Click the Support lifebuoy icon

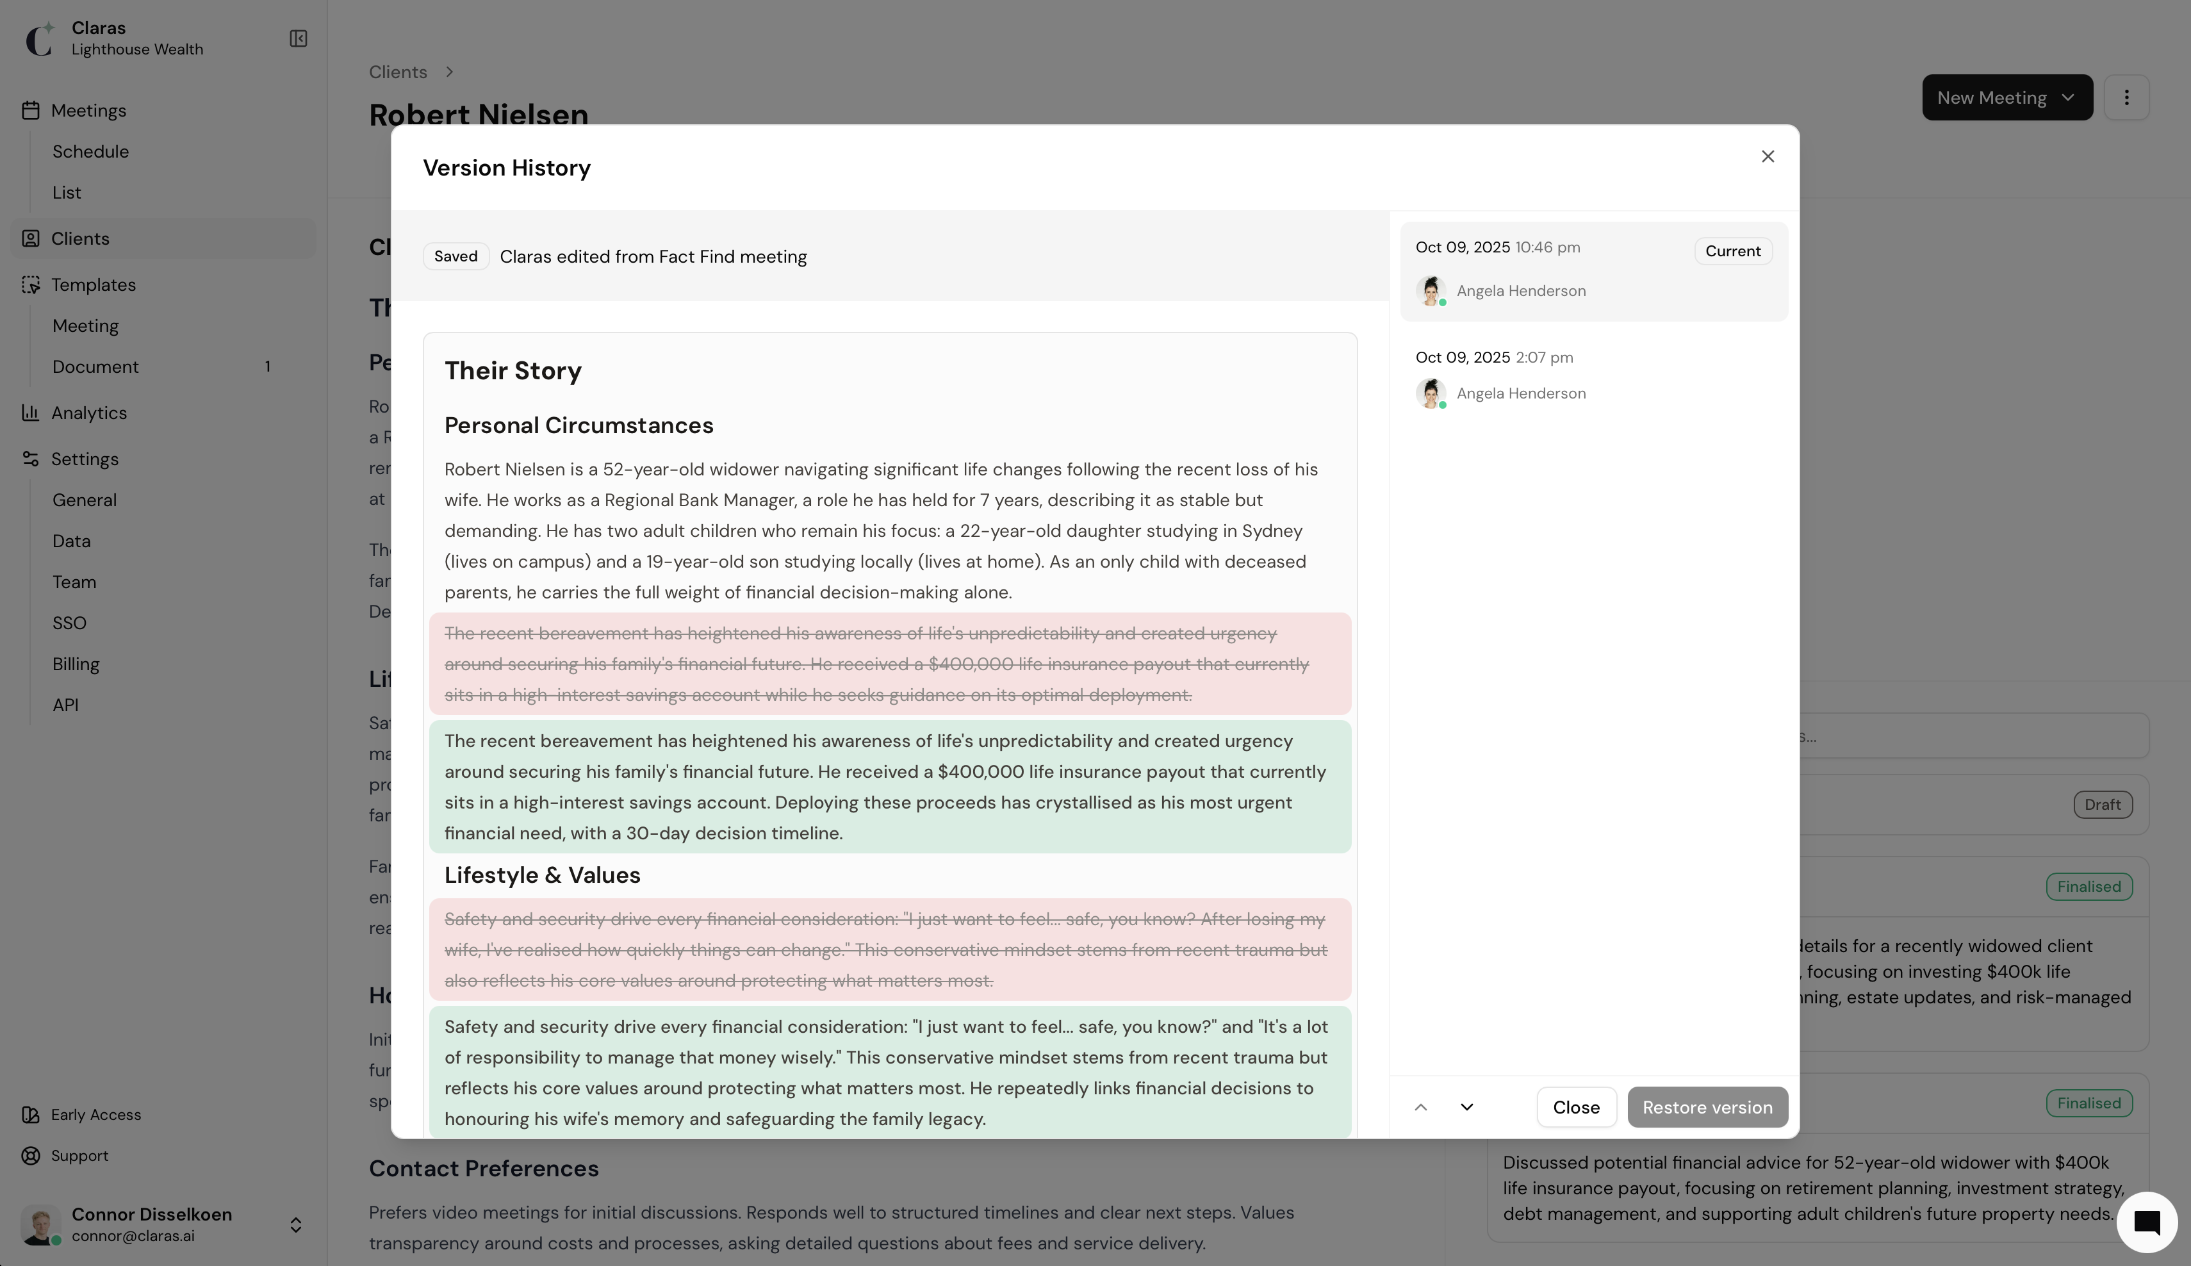[x=31, y=1156]
